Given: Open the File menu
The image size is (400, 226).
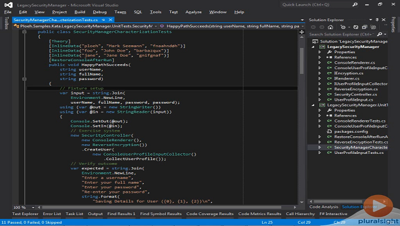Looking at the screenshot, I should [x=7, y=12].
